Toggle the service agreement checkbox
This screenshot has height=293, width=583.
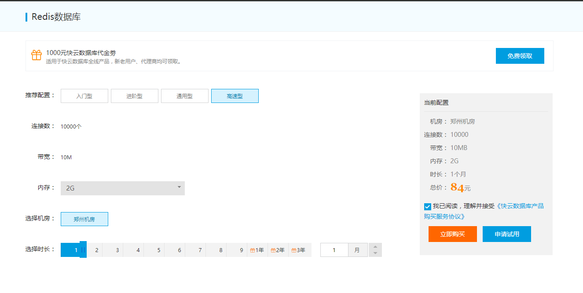[x=428, y=206]
